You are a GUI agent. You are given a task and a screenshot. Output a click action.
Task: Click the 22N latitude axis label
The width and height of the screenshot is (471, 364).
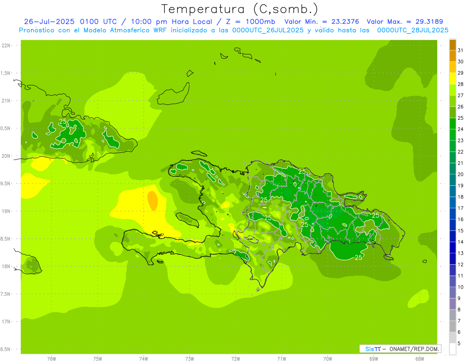(x=6, y=46)
